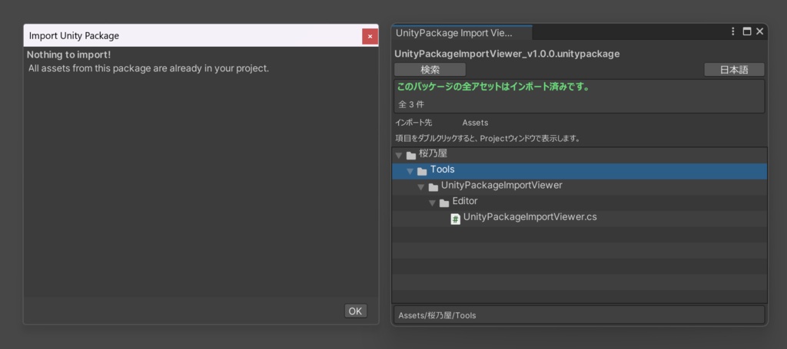The width and height of the screenshot is (787, 349).
Task: Click the 'All assets from this package' message
Action: point(148,68)
